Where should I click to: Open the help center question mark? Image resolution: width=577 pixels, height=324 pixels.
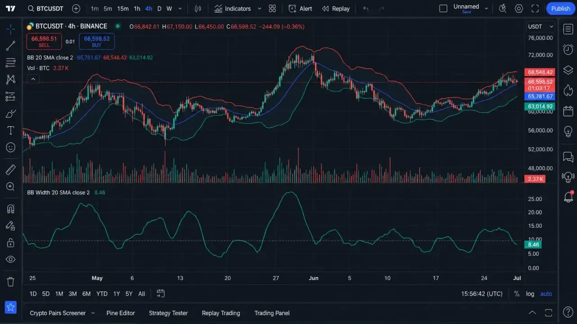[x=568, y=312]
